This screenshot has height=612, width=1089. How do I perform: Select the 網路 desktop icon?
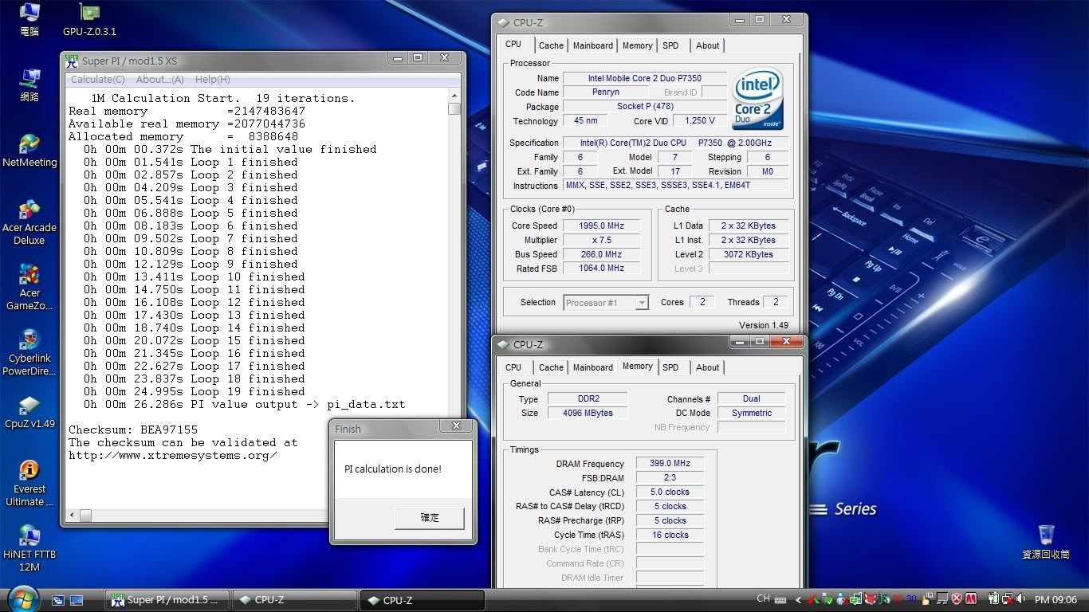click(x=29, y=85)
